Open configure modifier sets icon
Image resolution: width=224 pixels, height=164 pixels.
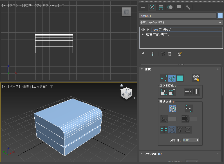tap(180, 54)
